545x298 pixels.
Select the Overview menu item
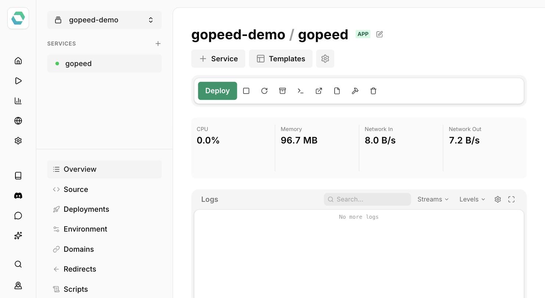(104, 169)
